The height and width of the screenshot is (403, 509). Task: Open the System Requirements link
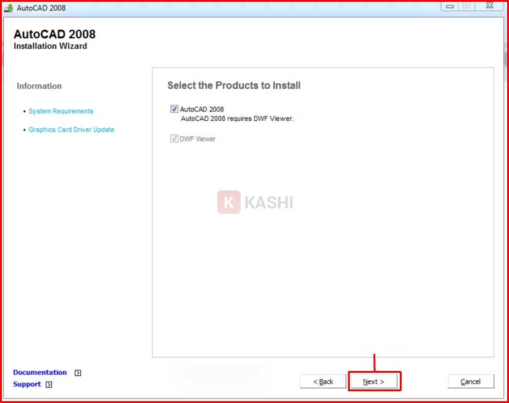point(61,112)
